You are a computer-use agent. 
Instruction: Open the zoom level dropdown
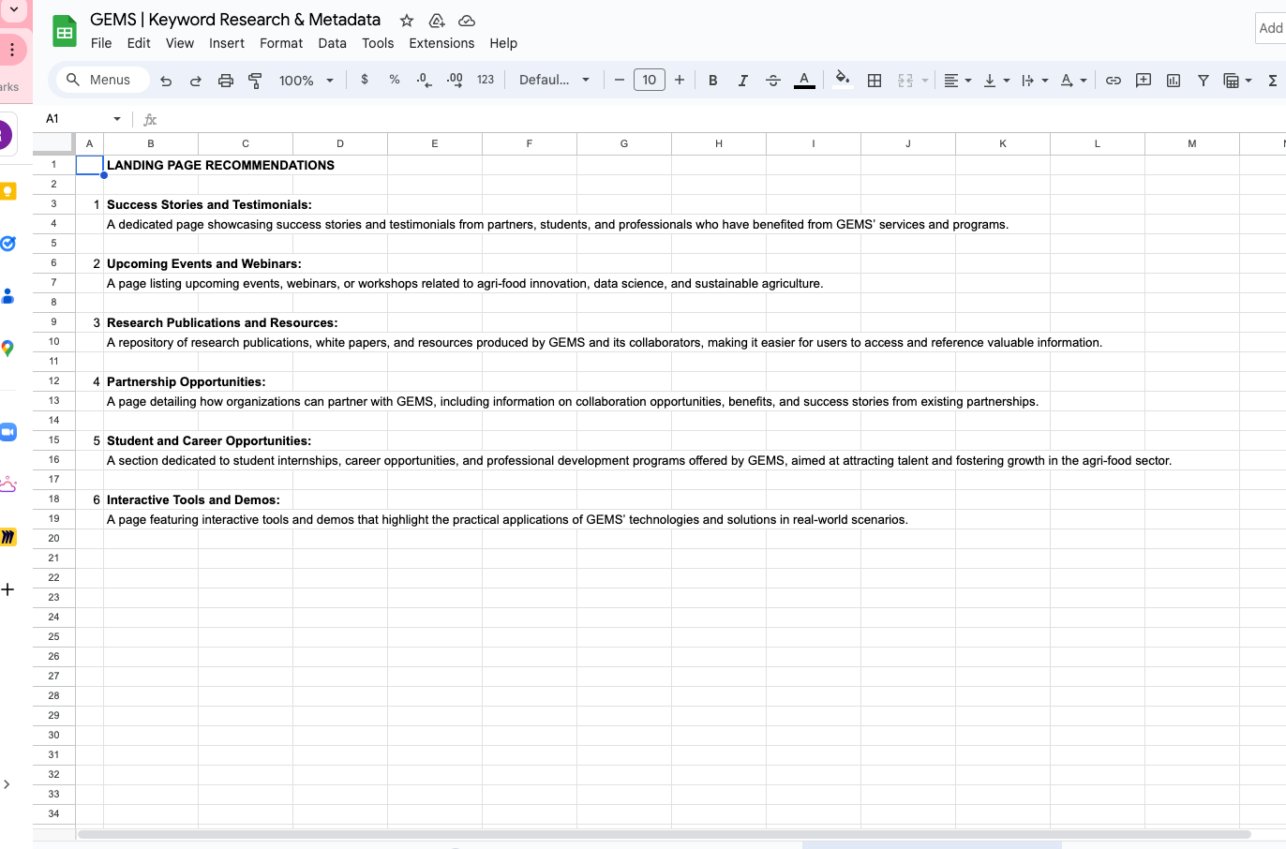point(307,81)
